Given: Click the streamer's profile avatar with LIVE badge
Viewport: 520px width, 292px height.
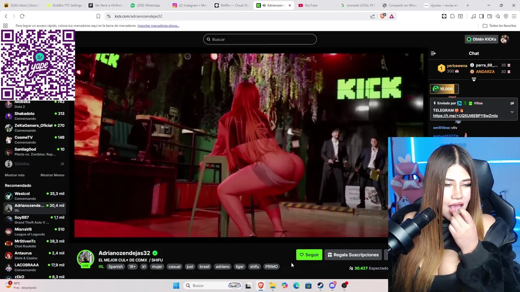Looking at the screenshot, I should (85, 259).
